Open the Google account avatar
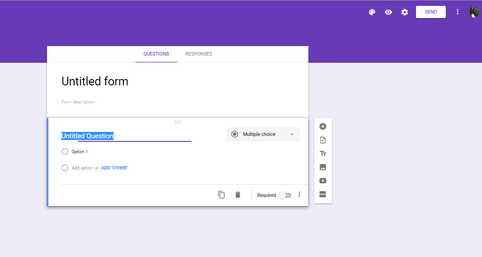The width and height of the screenshot is (482, 257). click(474, 12)
